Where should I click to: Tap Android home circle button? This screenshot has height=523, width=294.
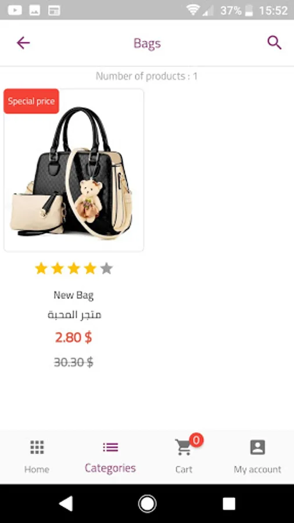(147, 504)
